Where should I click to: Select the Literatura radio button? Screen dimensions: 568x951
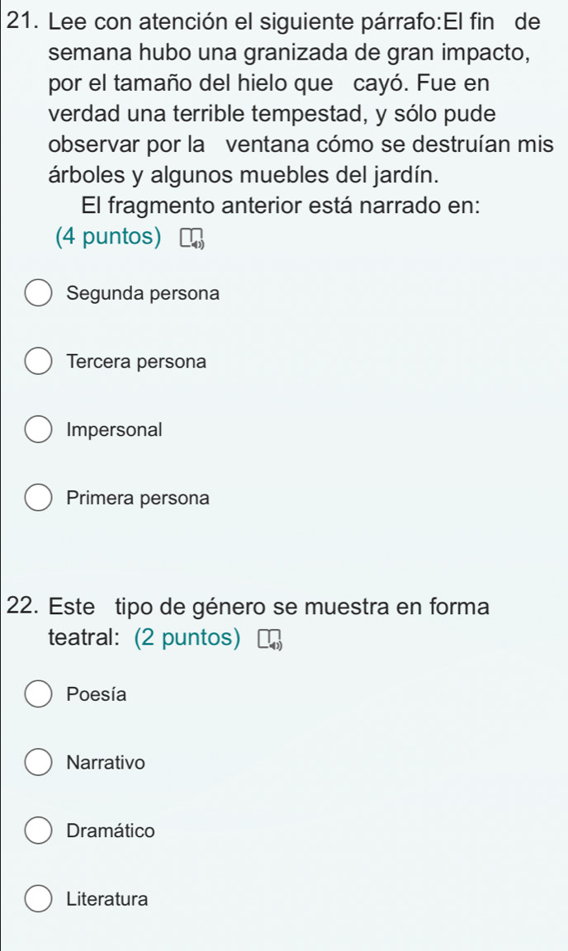[38, 899]
